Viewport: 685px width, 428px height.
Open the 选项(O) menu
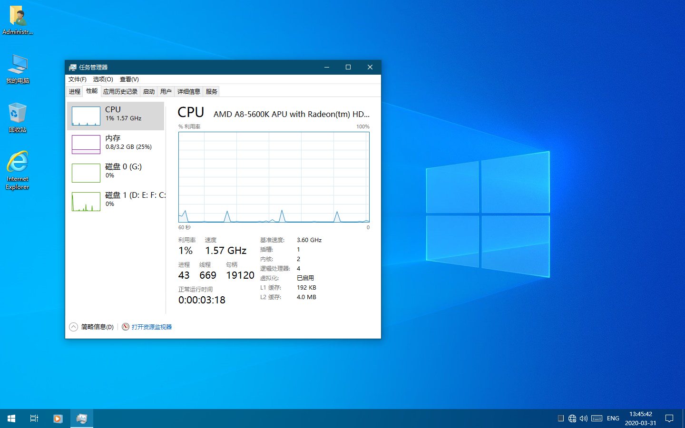tap(103, 79)
